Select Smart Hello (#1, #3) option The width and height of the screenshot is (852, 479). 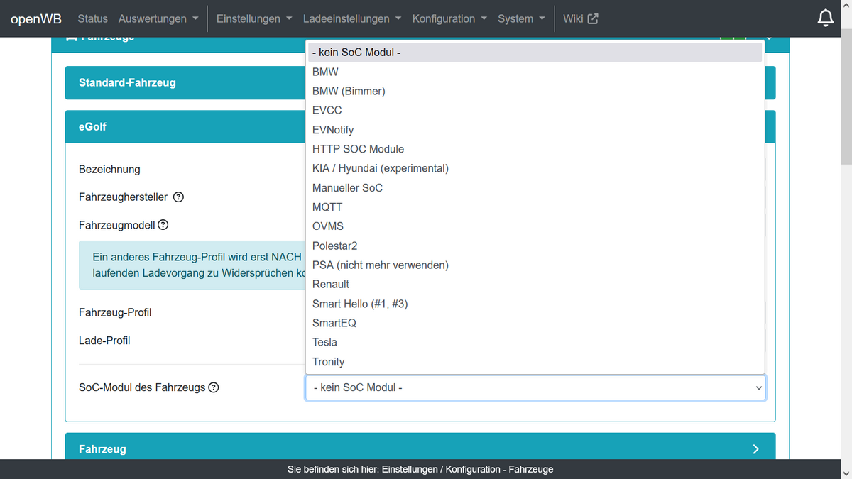[535, 304]
